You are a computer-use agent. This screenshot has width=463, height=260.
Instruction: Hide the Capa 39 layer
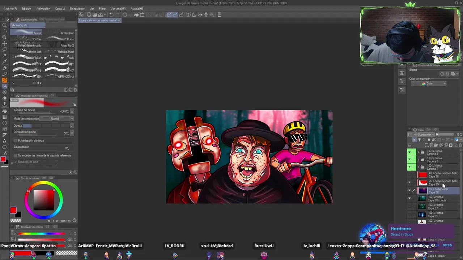[x=409, y=183]
